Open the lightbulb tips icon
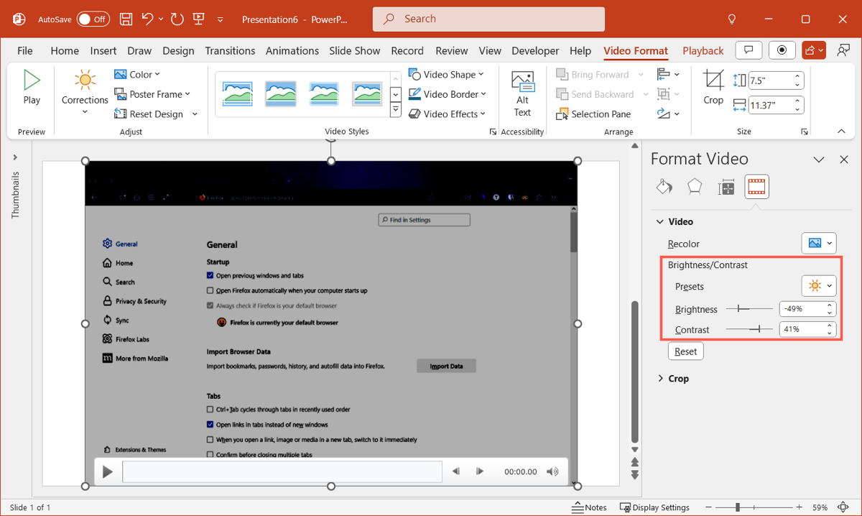Image resolution: width=862 pixels, height=516 pixels. tap(732, 19)
